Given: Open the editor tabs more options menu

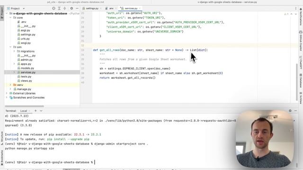Looking at the screenshot, I should 295,8.
